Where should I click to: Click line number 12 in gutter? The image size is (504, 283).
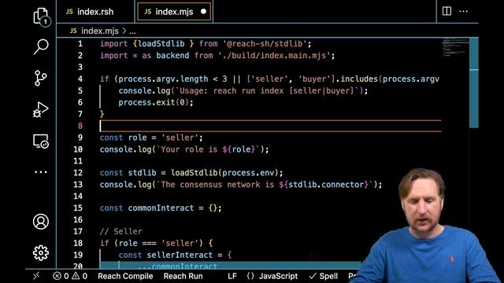[78, 173]
